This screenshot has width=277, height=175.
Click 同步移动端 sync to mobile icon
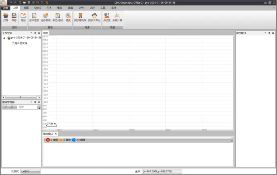coord(80,17)
